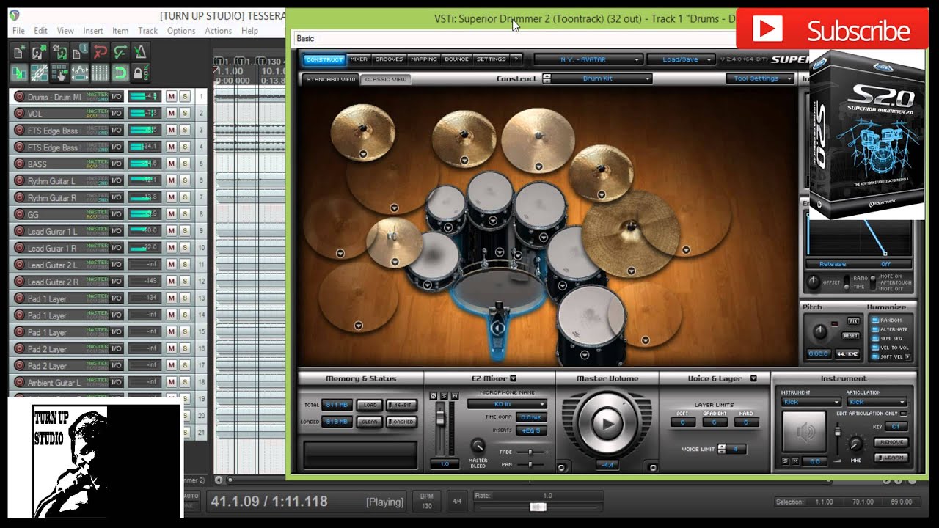The width and height of the screenshot is (939, 528).
Task: Mute the Lead Guitar 1 L track
Action: [x=171, y=231]
